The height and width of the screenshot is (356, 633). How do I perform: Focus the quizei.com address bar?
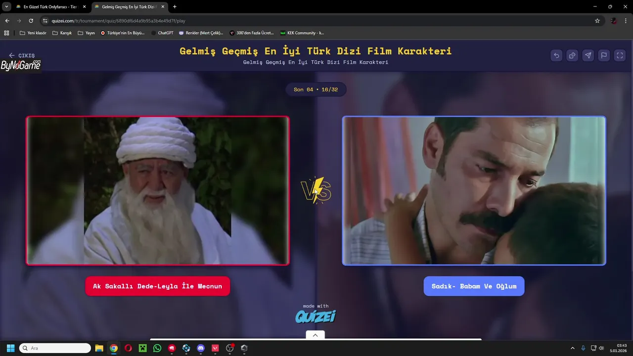[316, 21]
